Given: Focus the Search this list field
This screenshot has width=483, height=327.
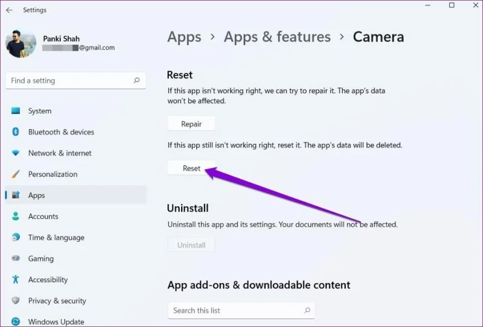Looking at the screenshot, I should tap(241, 310).
